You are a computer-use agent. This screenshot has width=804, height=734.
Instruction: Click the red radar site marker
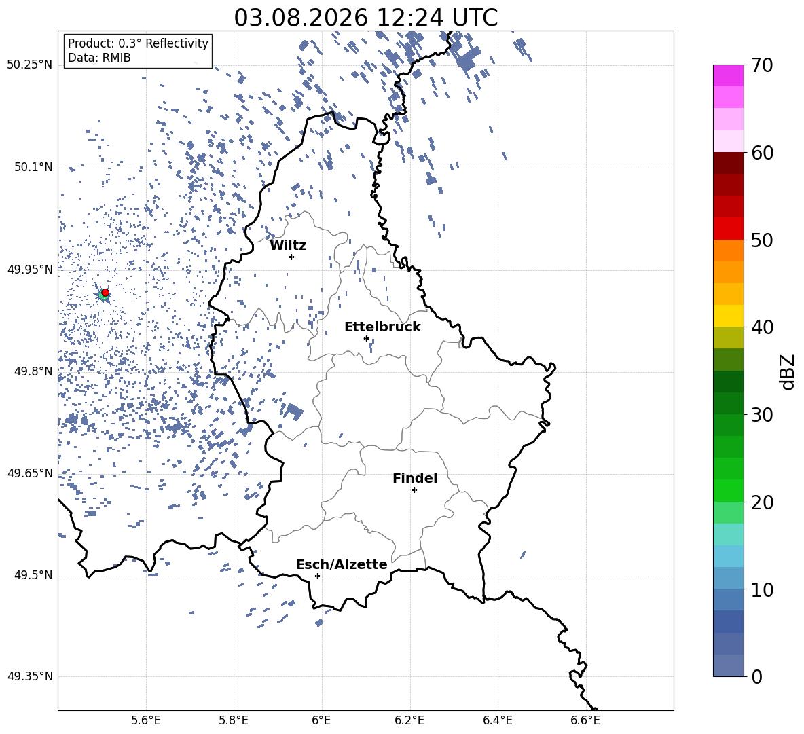(105, 292)
